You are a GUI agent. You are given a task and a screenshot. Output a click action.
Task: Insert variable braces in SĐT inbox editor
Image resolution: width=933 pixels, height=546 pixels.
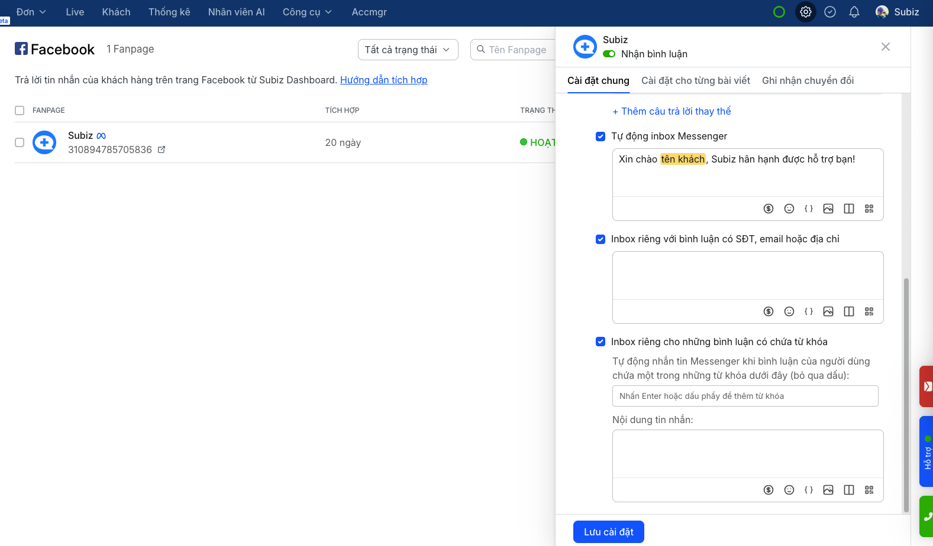(808, 311)
